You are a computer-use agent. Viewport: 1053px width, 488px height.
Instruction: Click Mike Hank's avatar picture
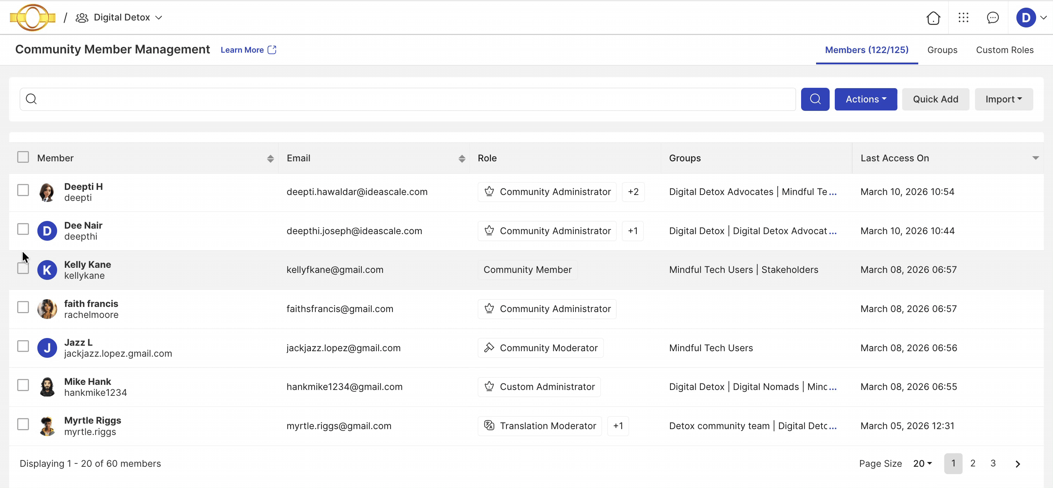click(47, 387)
